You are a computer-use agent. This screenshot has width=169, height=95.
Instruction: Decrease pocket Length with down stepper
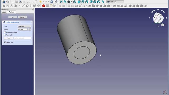point(30,30)
